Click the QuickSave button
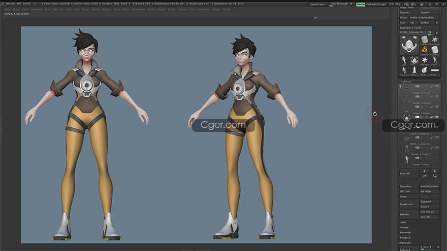This screenshot has width=447, height=251. (317, 4)
